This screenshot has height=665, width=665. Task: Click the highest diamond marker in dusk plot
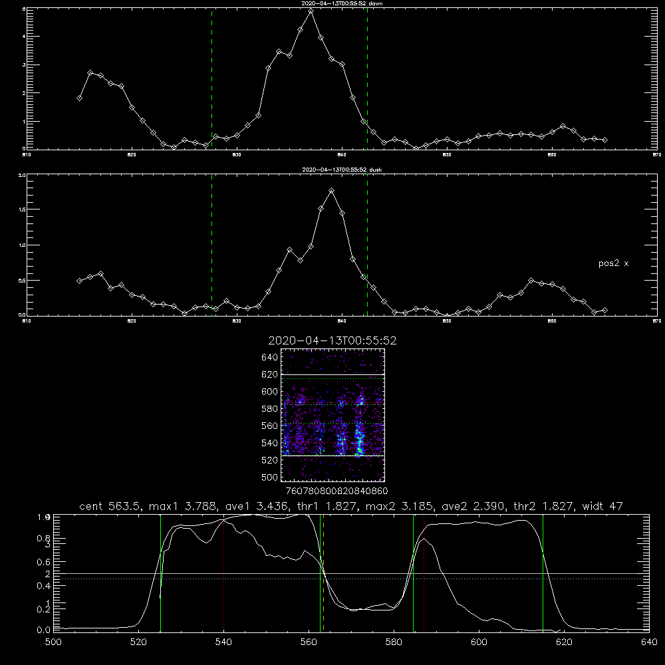coord(332,191)
